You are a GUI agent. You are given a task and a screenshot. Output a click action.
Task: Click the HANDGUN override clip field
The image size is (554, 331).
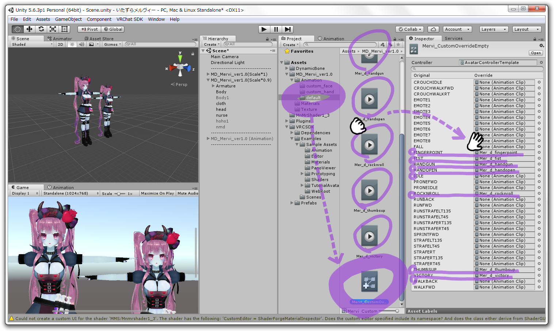504,164
